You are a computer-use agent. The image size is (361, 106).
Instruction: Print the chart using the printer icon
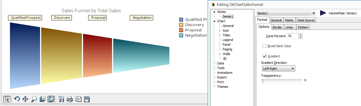point(70,99)
